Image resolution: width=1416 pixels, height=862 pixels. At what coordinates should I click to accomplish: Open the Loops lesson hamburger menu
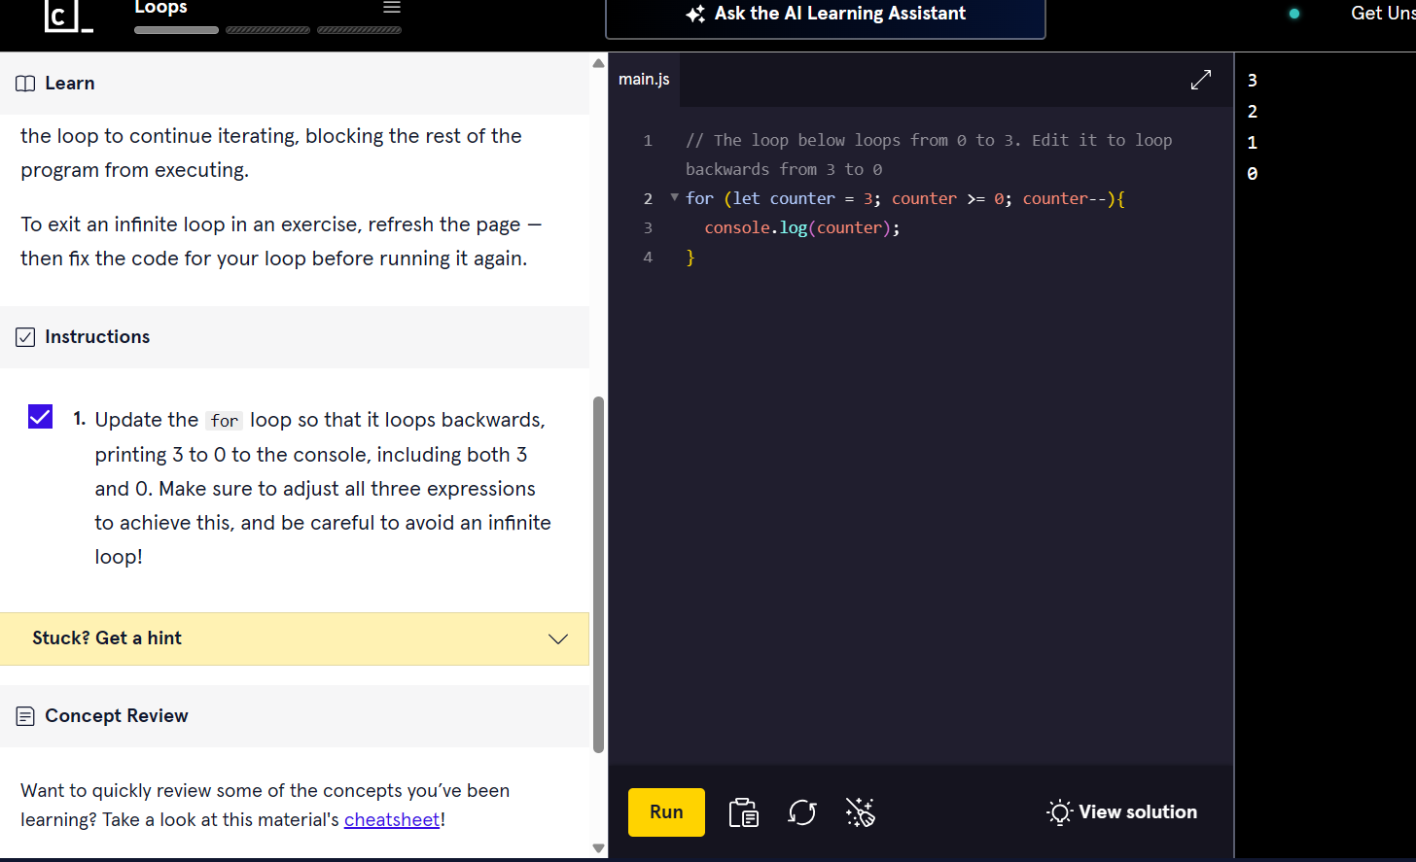pos(392,8)
